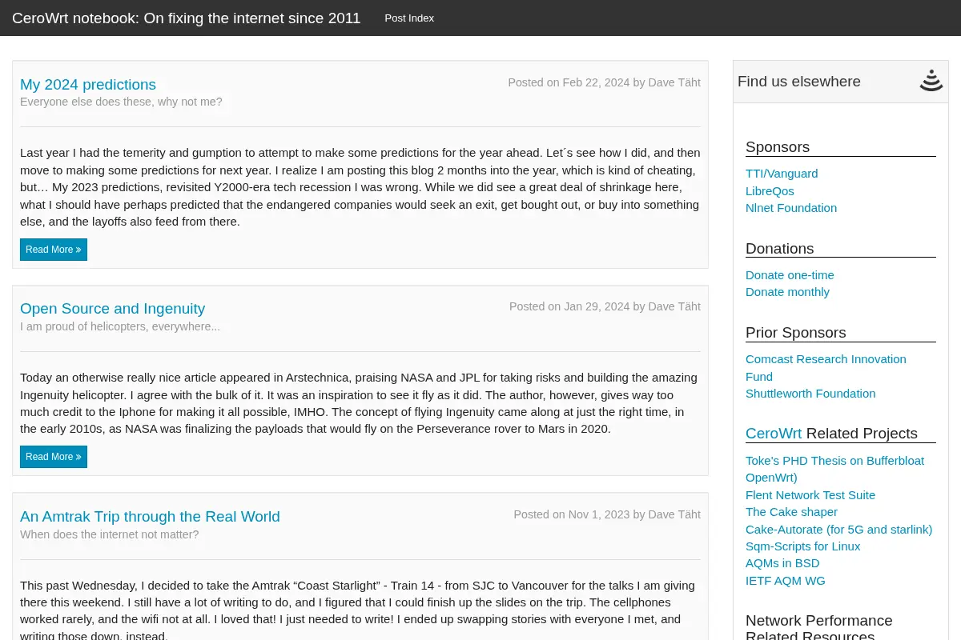Click the Find us elsewhere heading

[x=799, y=81]
